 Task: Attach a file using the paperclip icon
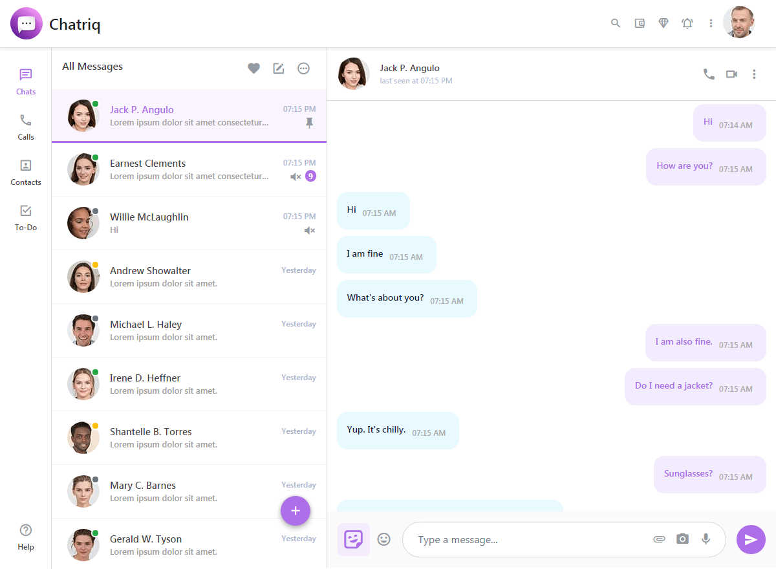(x=659, y=539)
